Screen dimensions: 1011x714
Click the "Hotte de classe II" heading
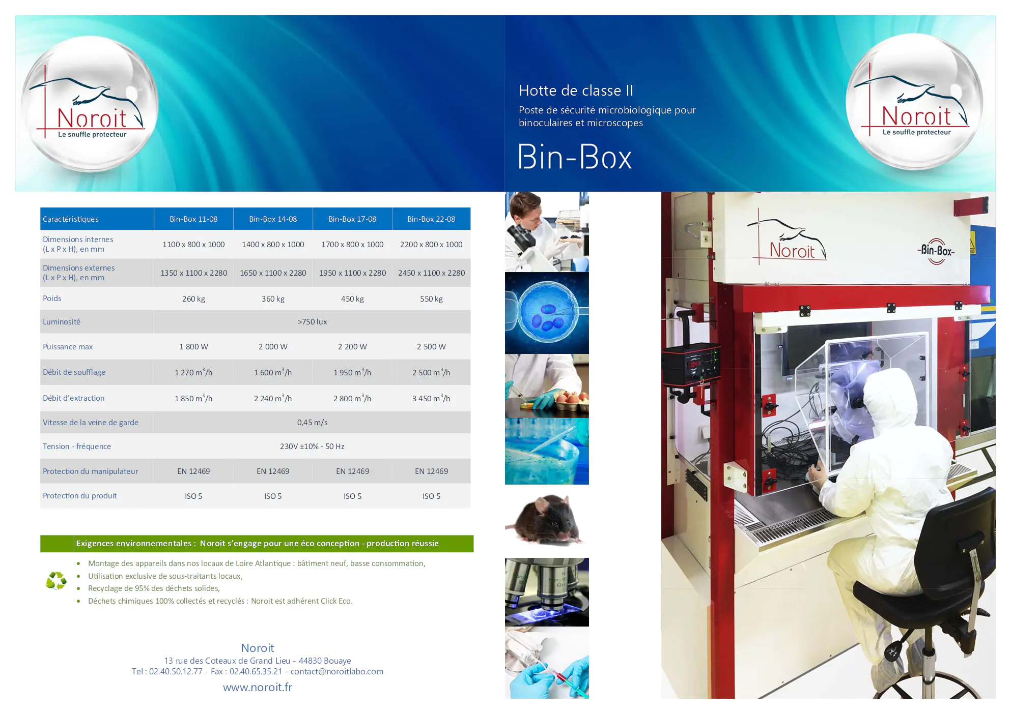pyautogui.click(x=576, y=91)
